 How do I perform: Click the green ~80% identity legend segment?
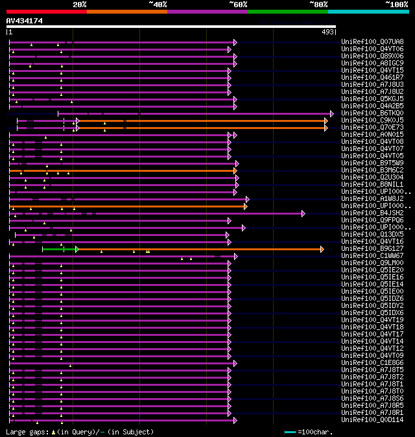click(x=288, y=12)
